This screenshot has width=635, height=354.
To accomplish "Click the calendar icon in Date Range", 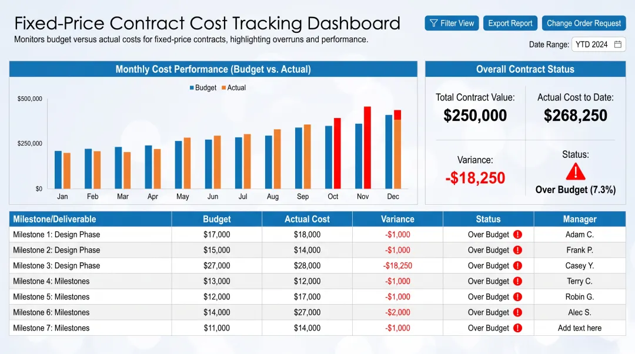I will click(617, 45).
